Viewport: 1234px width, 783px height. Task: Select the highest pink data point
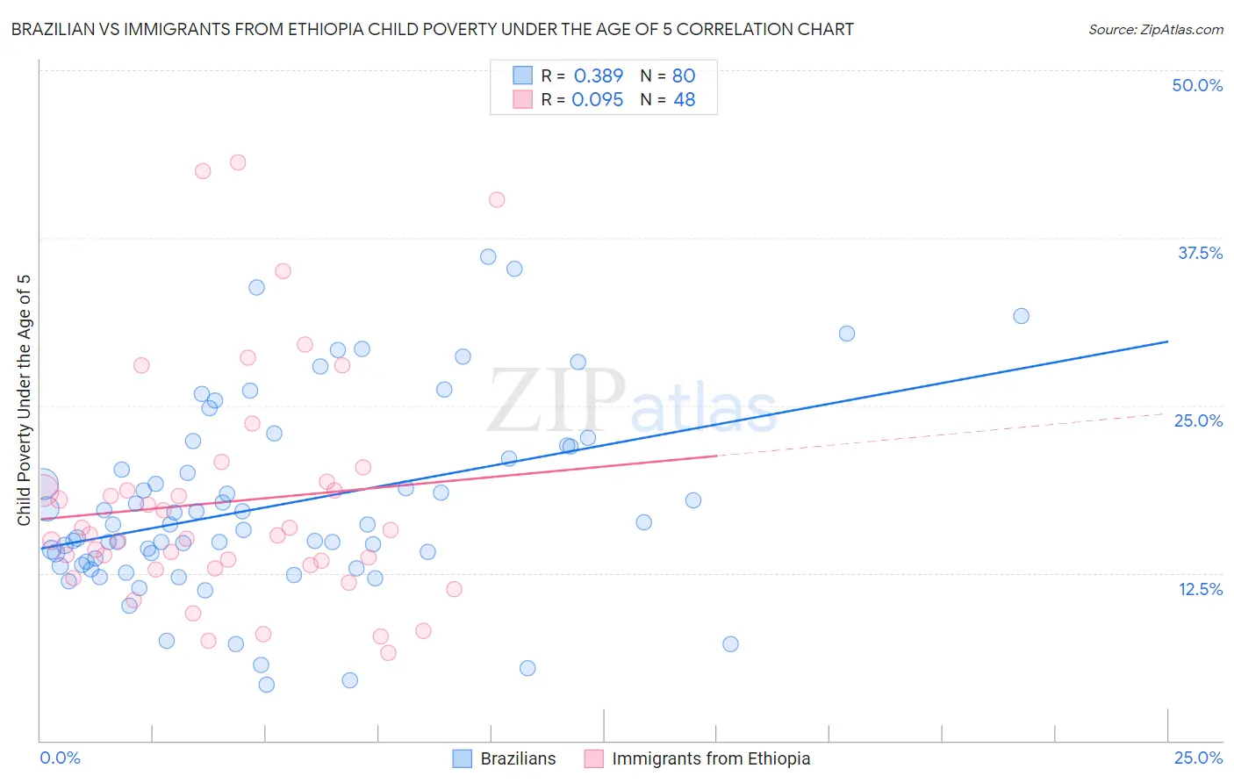pos(238,162)
